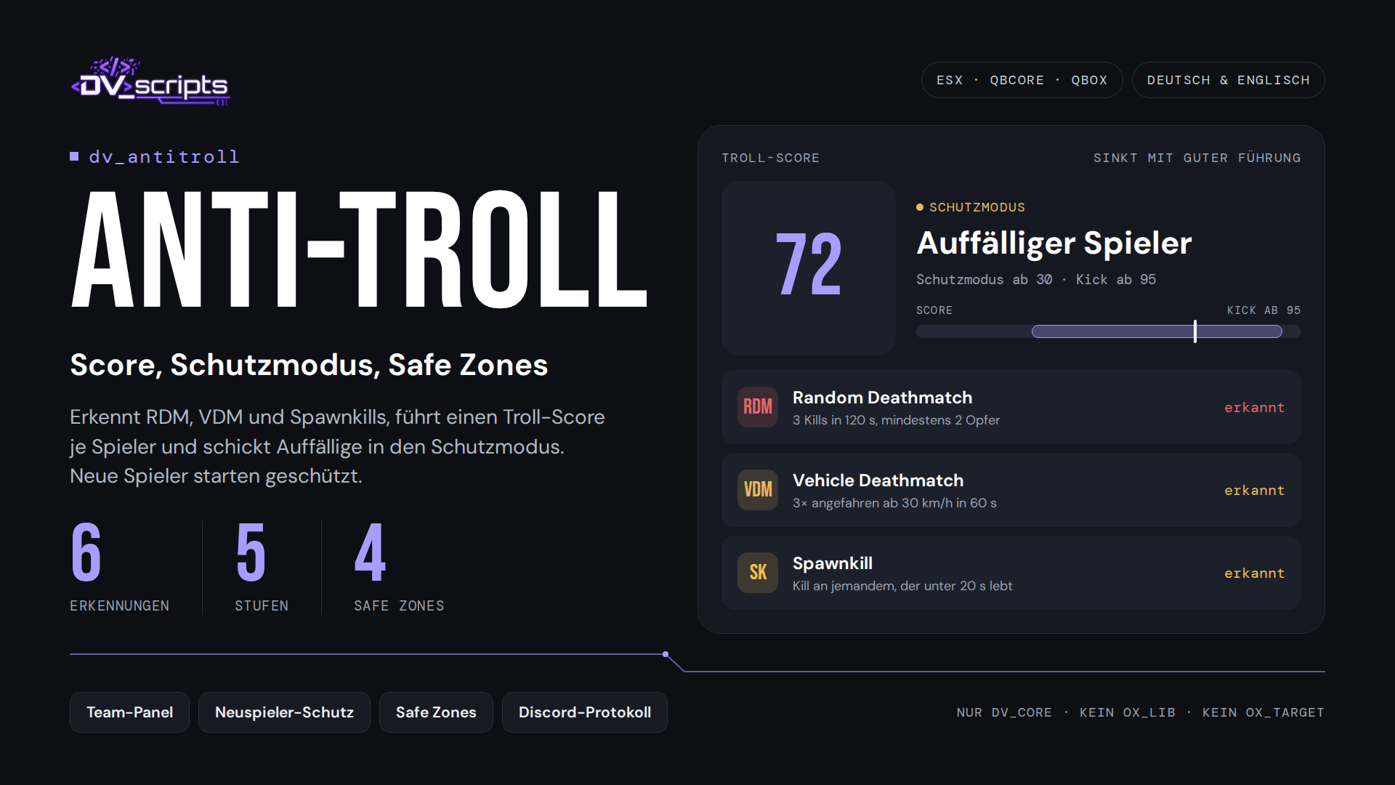Click the '5 STUFEN' stat
The height and width of the screenshot is (785, 1395).
pyautogui.click(x=262, y=568)
